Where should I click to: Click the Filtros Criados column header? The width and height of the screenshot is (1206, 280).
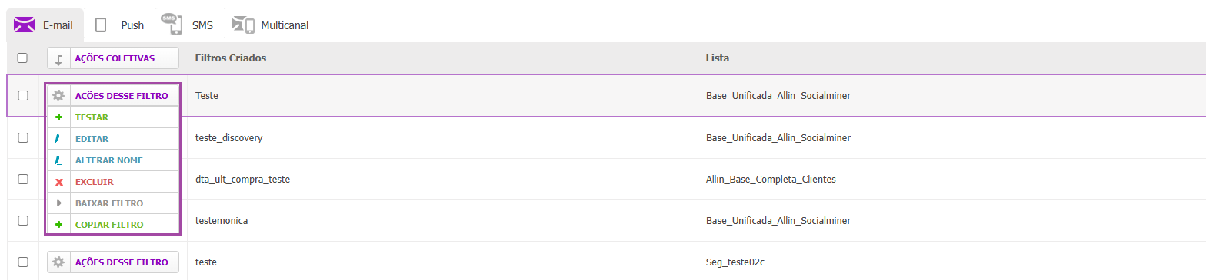tap(231, 58)
